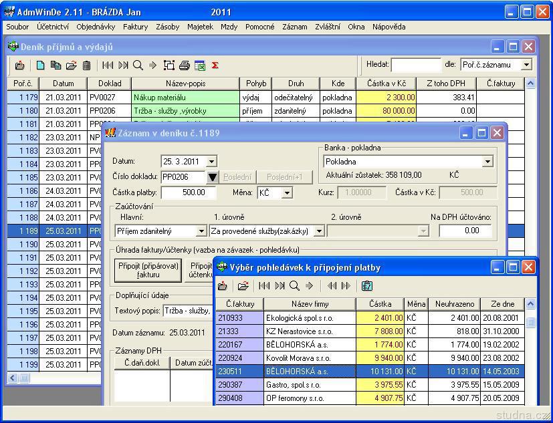Screen dimensions: 553x423
Task: Click the printer icon in journal toolbar
Action: tap(185, 65)
